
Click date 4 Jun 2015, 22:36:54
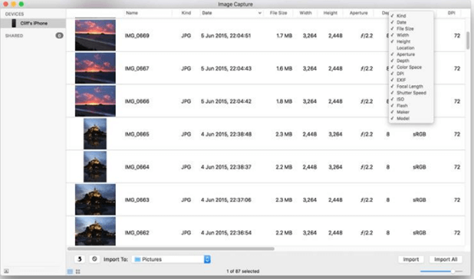[226, 233]
